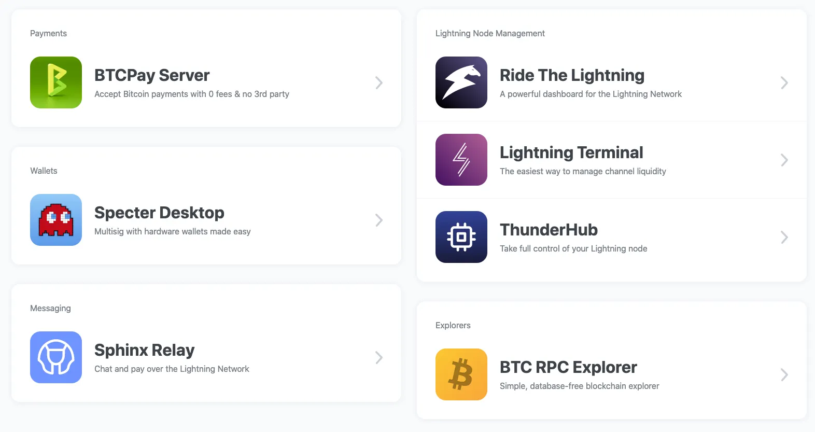The height and width of the screenshot is (432, 815).
Task: Click the orange BTC RPC Explorer icon
Action: (461, 374)
